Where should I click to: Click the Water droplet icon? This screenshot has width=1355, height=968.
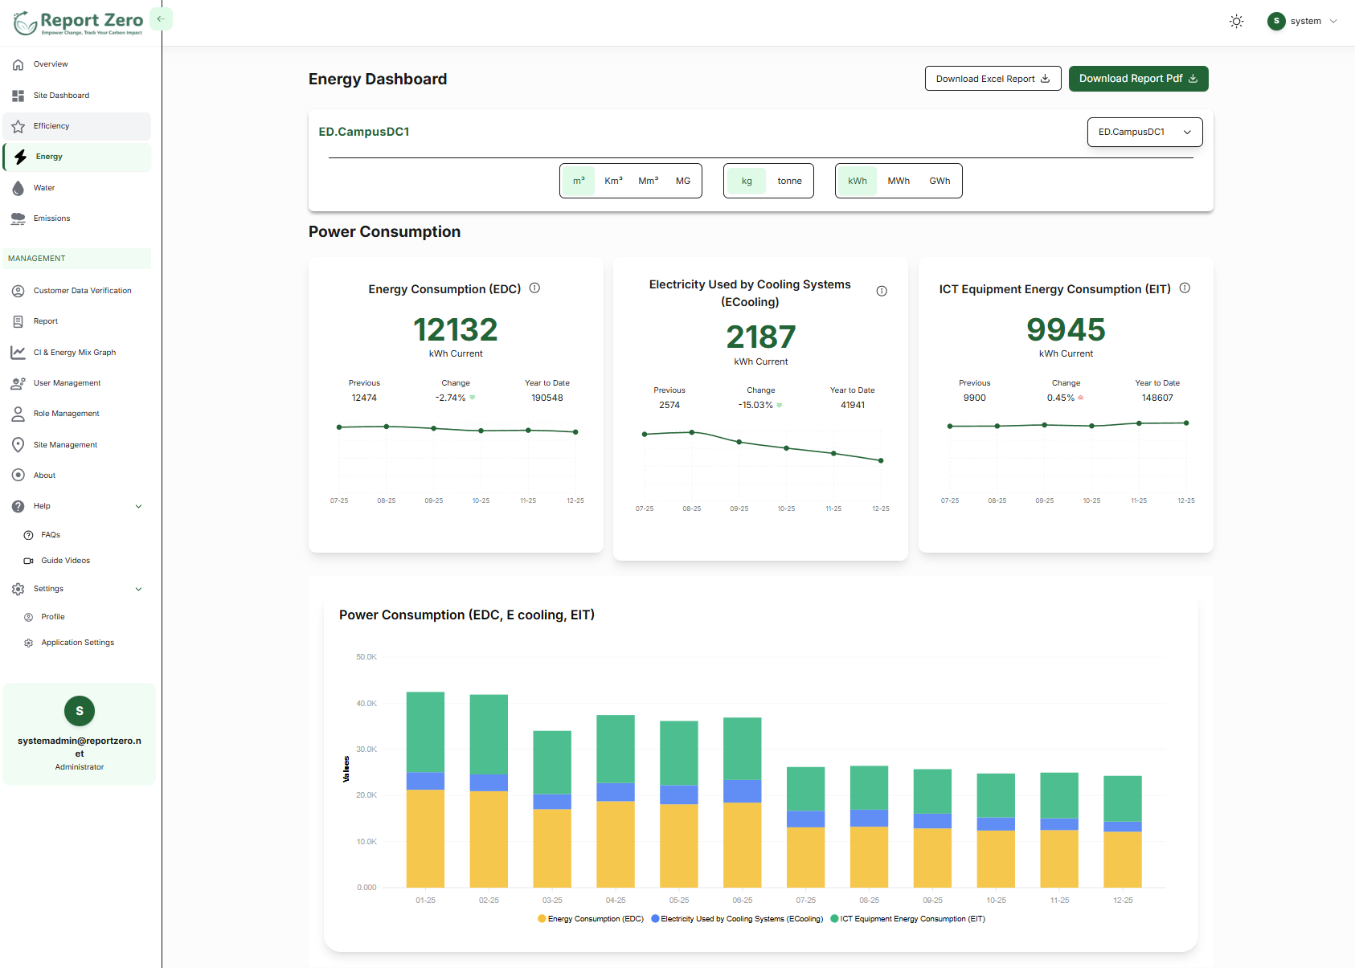18,188
